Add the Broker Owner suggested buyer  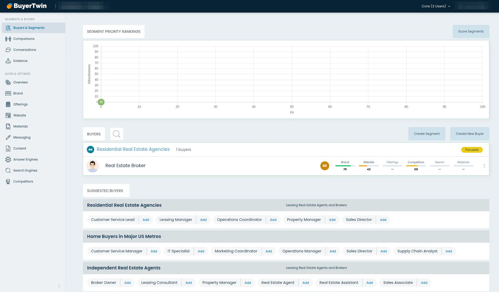pos(127,283)
